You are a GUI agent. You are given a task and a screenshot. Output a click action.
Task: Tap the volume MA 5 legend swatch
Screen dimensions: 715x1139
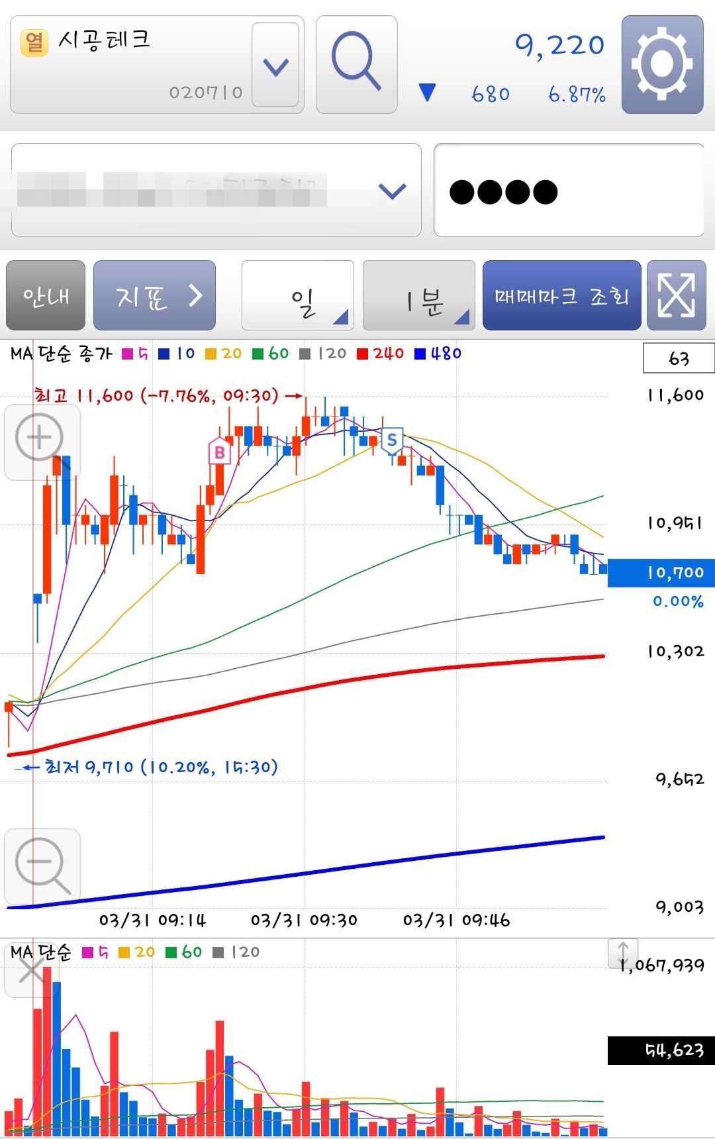[x=87, y=952]
